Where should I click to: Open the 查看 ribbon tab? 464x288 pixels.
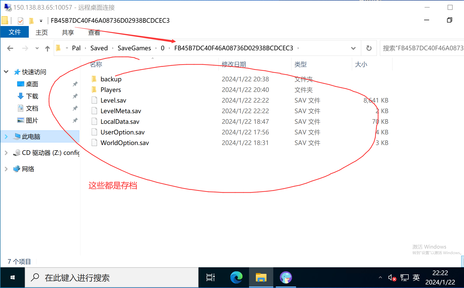tap(94, 32)
